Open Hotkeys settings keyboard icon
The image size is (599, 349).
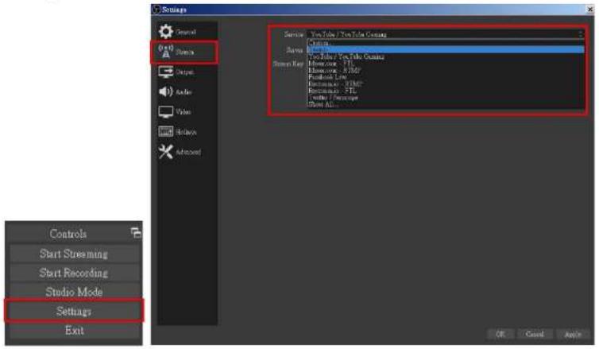pos(166,131)
